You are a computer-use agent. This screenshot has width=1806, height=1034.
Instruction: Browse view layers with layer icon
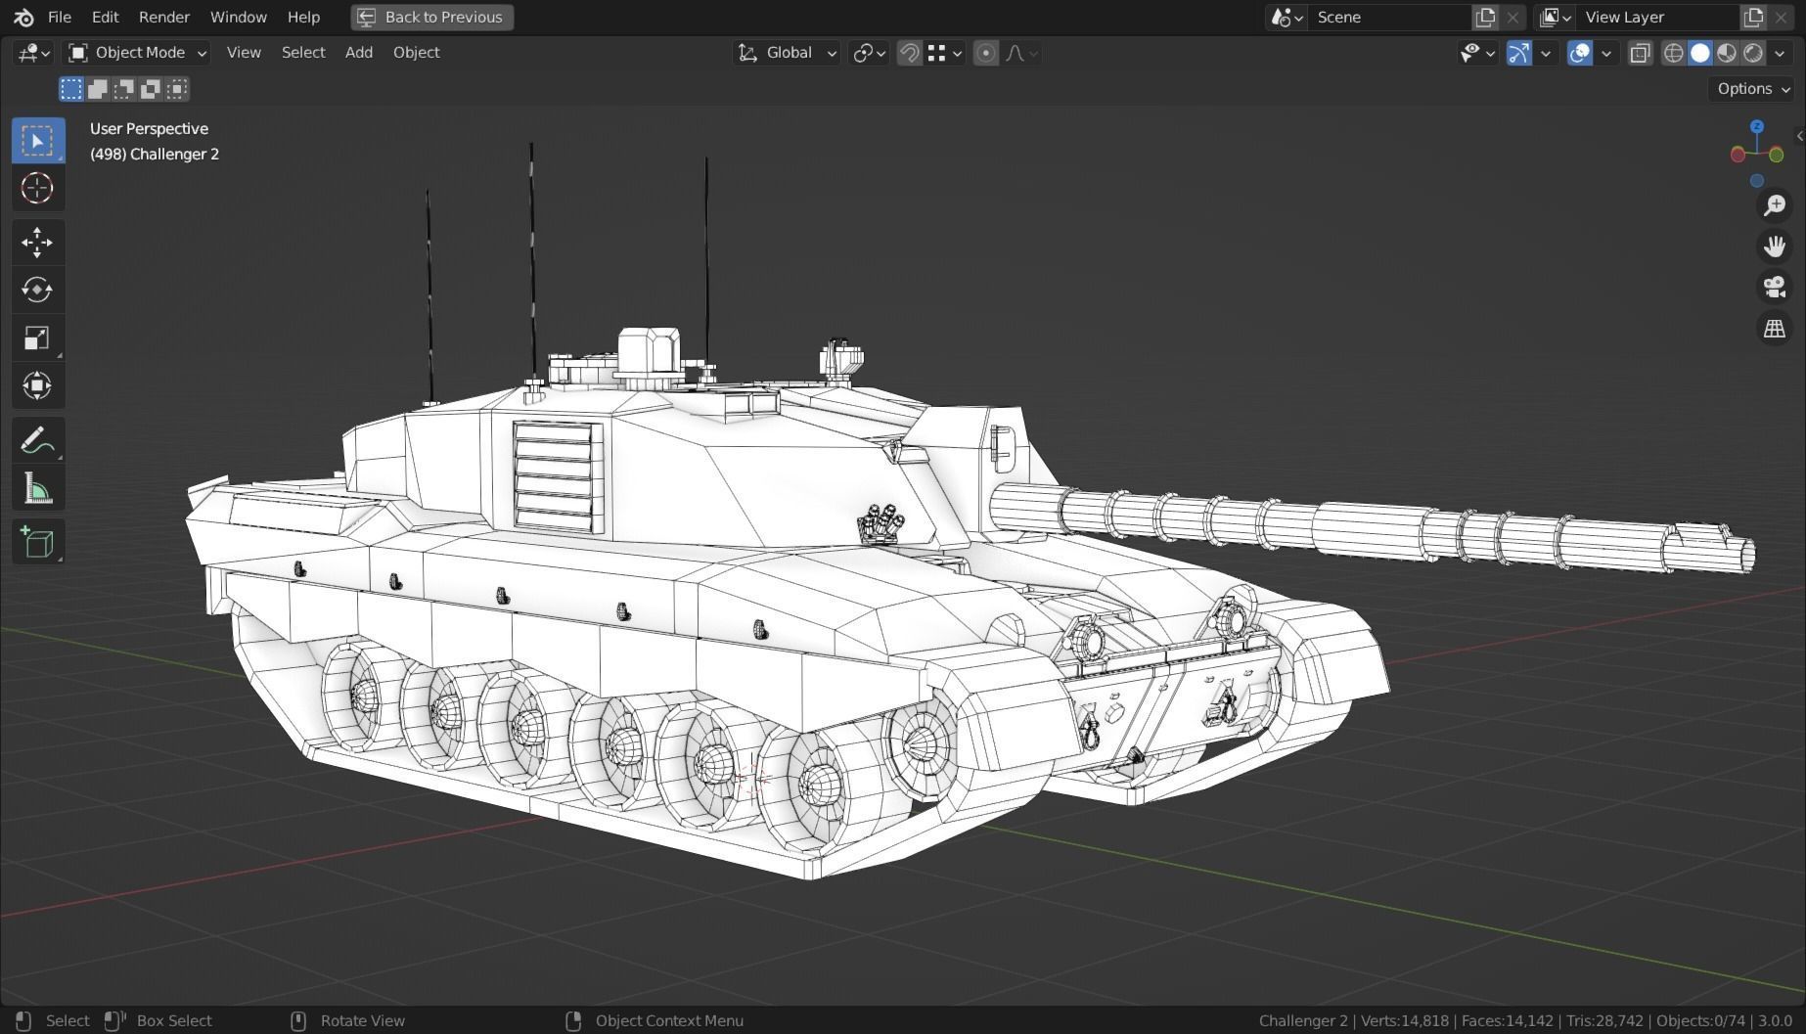point(1556,17)
